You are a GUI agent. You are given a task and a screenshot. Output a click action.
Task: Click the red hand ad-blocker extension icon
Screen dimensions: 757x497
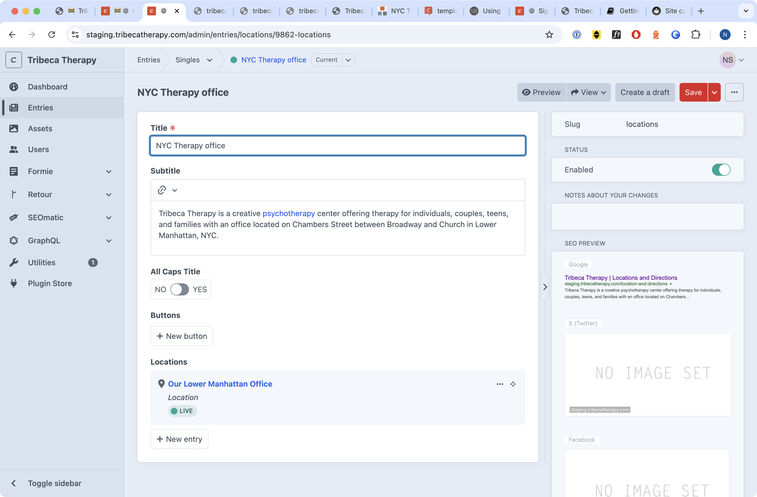click(x=636, y=34)
